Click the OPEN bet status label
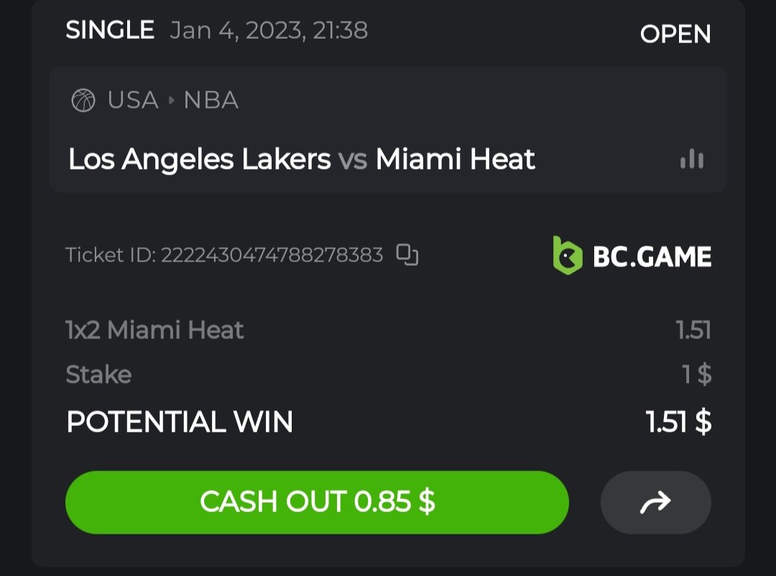 click(675, 34)
